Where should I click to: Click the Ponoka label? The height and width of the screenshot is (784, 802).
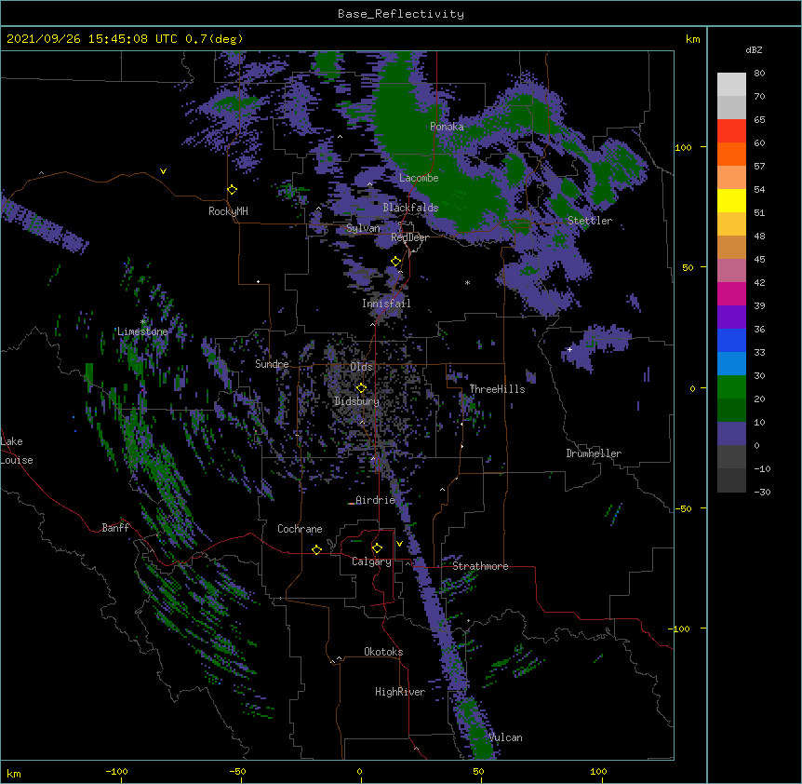[447, 127]
